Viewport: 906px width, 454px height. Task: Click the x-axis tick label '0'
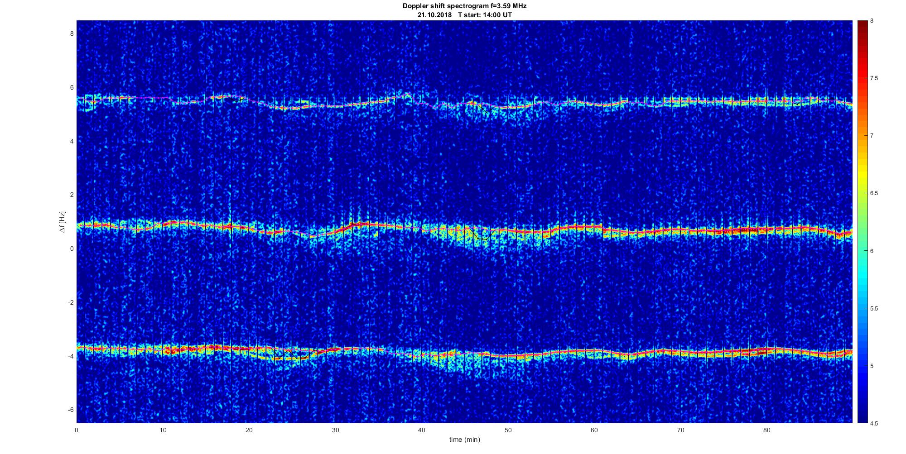(x=77, y=430)
